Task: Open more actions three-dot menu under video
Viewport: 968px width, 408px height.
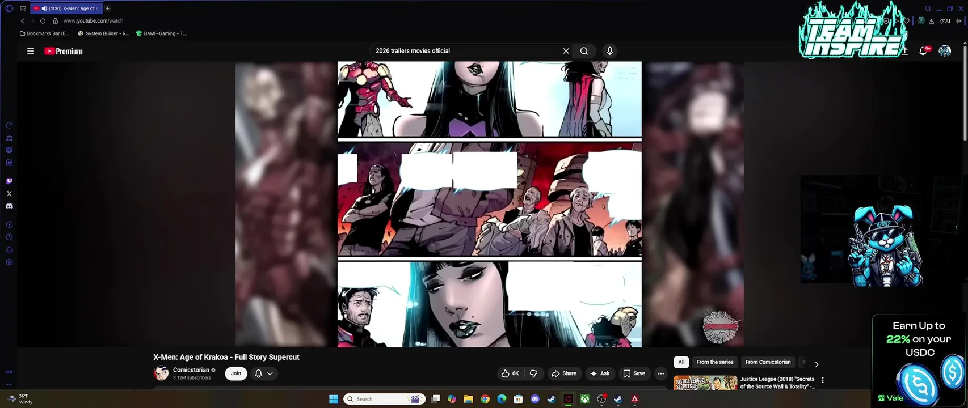Action: (660, 373)
